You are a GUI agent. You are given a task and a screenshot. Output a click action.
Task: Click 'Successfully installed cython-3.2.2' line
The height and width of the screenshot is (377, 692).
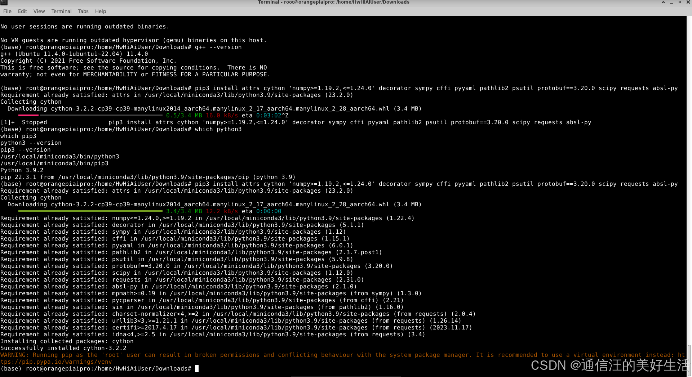[x=63, y=348]
